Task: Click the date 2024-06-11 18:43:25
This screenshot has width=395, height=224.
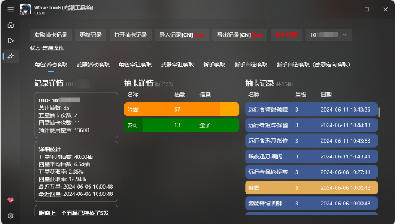Action: (345, 110)
